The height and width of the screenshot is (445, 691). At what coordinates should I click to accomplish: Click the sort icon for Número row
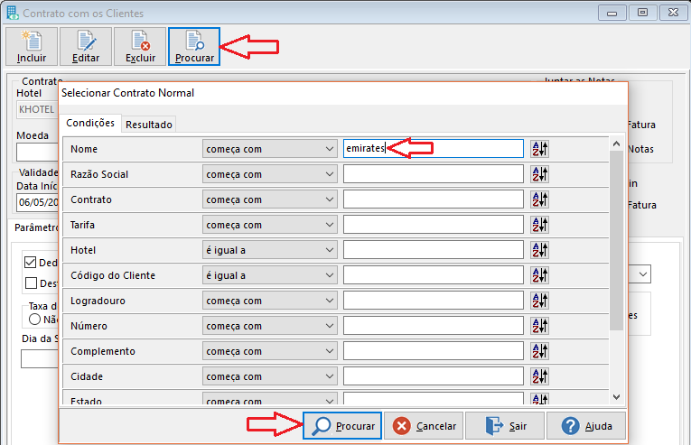point(539,326)
